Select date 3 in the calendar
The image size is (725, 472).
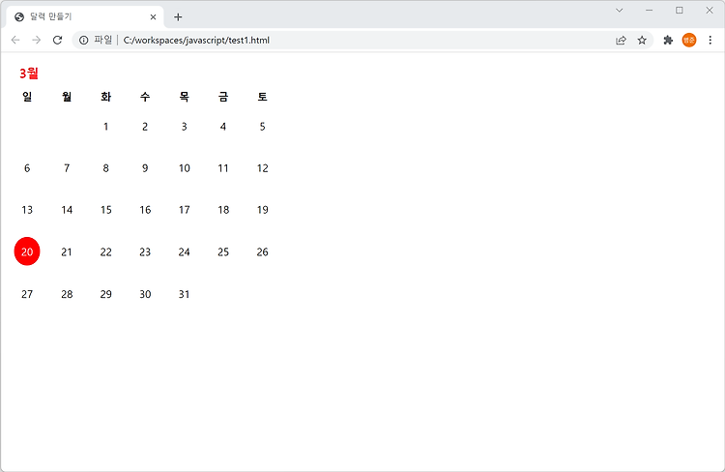click(184, 127)
